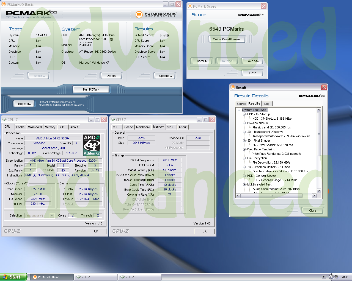The height and width of the screenshot is (281, 352).
Task: Click up arrow of Result tree scrollbar
Action: coord(319,110)
